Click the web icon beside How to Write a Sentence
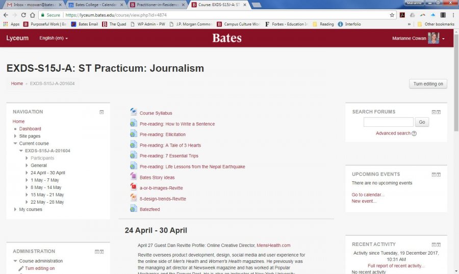459x274 pixels. click(x=134, y=123)
